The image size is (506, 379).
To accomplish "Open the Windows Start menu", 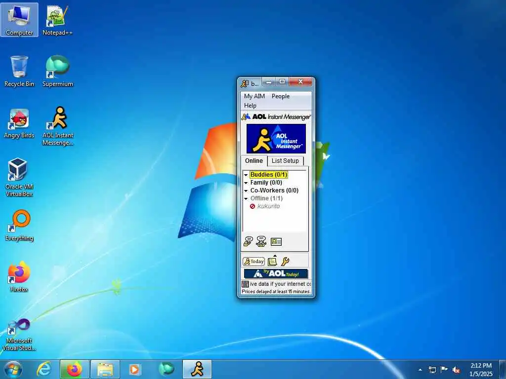I will 13,369.
